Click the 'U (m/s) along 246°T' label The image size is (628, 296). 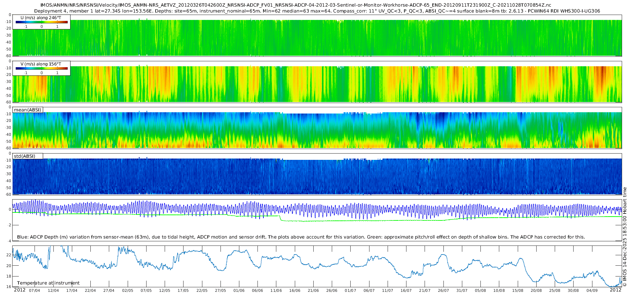coord(41,18)
